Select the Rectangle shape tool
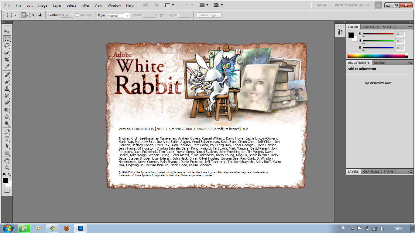 (x=7, y=153)
